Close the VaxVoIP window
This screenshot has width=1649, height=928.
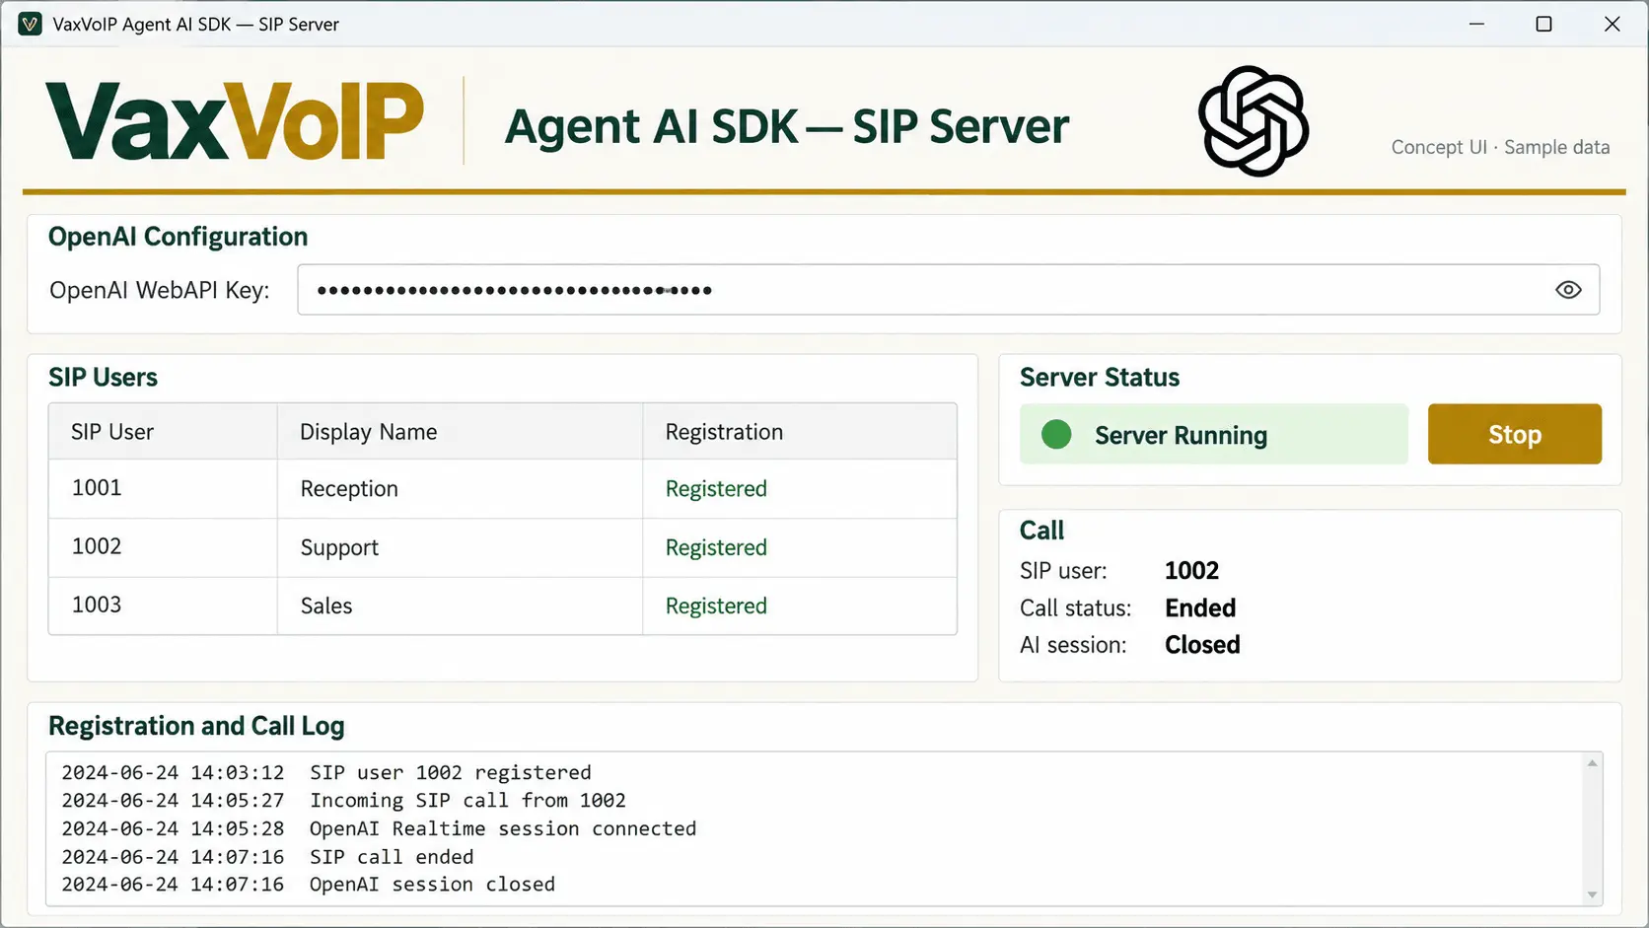pyautogui.click(x=1612, y=24)
